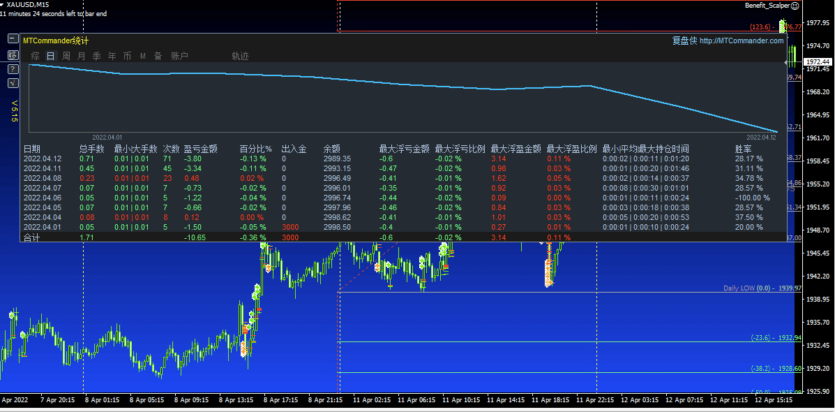Select the 合计 totals row in the table
Viewport: 835px width, 412px height.
click(31, 237)
